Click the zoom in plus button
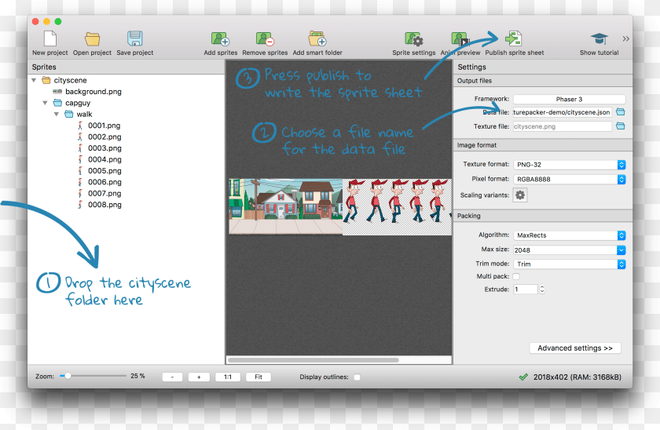The width and height of the screenshot is (660, 430). 199,377
